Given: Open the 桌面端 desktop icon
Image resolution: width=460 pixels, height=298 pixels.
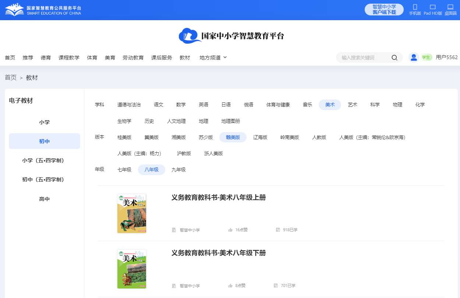Looking at the screenshot, I should point(450,7).
